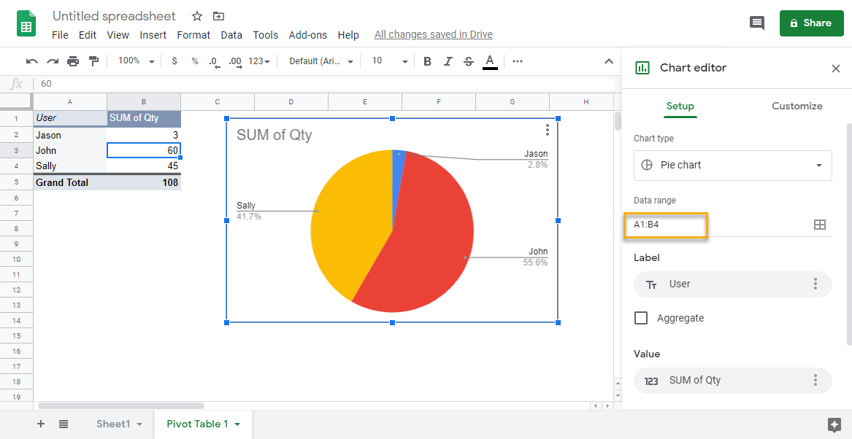Open the Sheet1 tab dropdown arrow
This screenshot has width=852, height=439.
tap(139, 424)
